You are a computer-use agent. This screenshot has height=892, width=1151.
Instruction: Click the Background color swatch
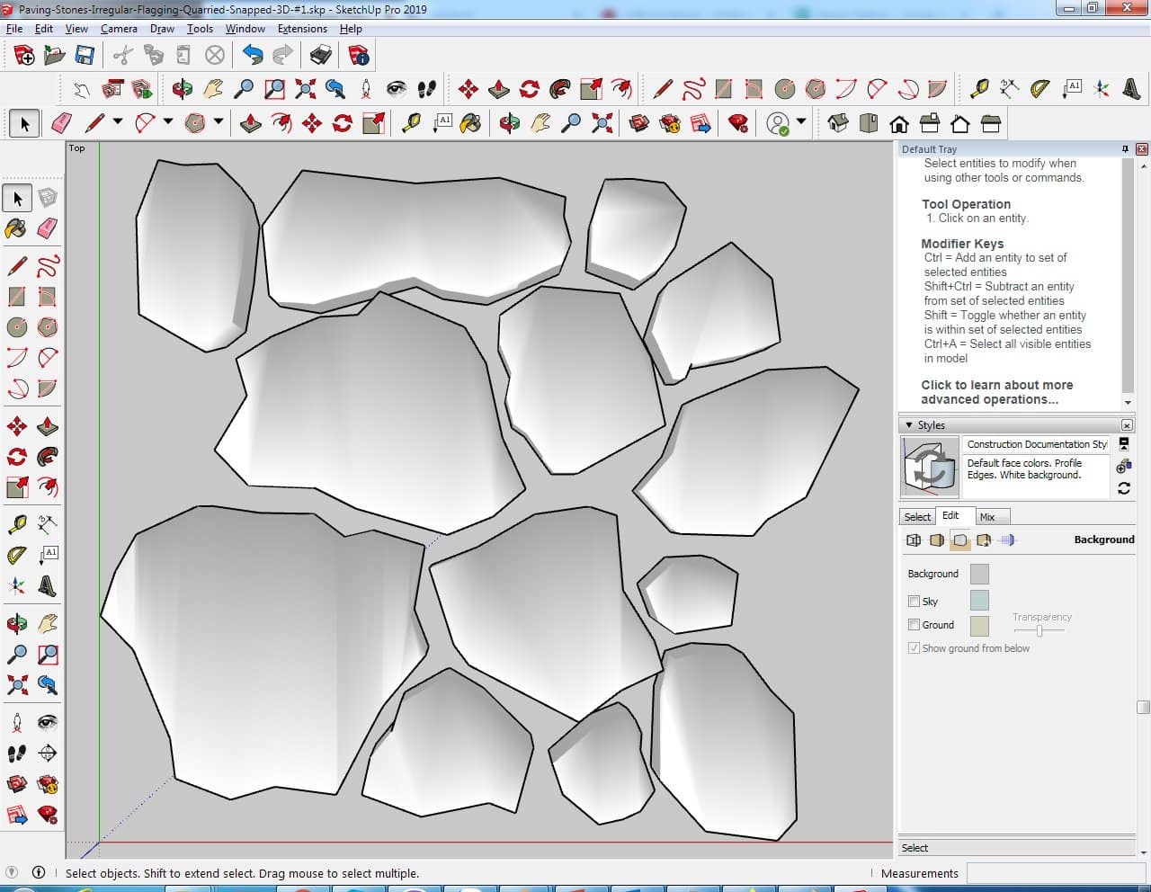tap(979, 574)
